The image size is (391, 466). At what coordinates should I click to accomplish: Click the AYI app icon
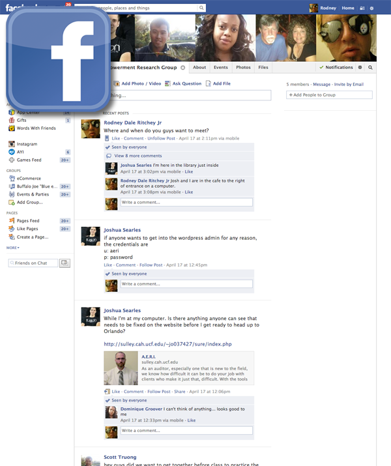click(x=12, y=152)
